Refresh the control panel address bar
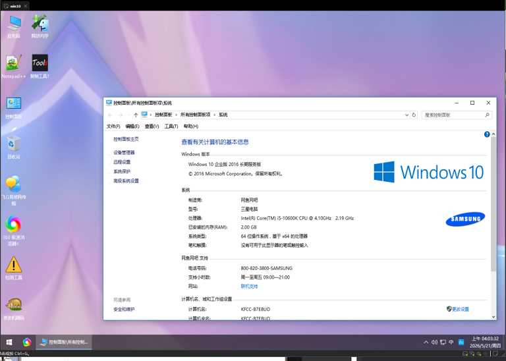The height and width of the screenshot is (361, 506). tap(414, 115)
